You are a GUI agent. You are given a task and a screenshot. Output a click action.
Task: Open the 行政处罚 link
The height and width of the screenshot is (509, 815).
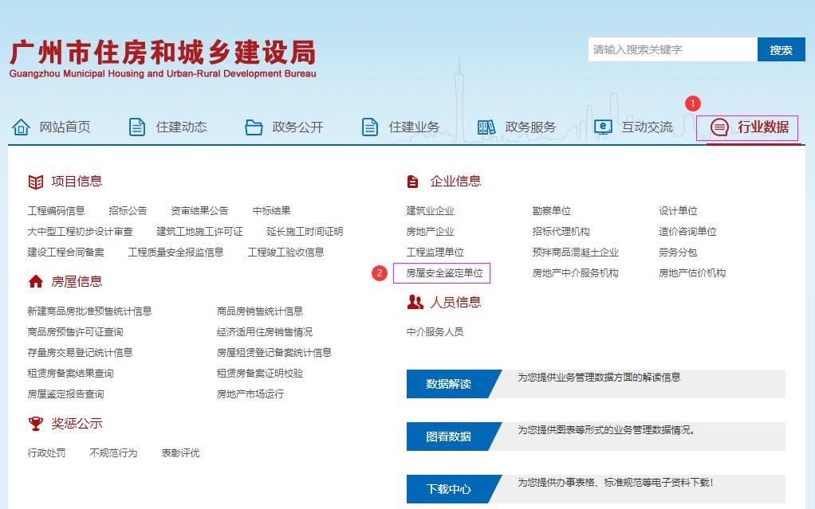click(x=47, y=453)
